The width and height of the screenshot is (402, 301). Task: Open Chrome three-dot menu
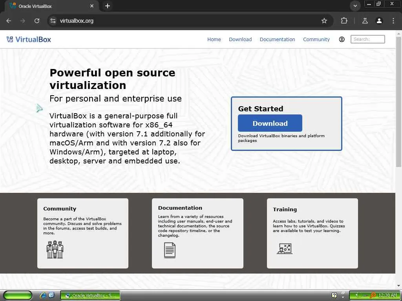(393, 21)
